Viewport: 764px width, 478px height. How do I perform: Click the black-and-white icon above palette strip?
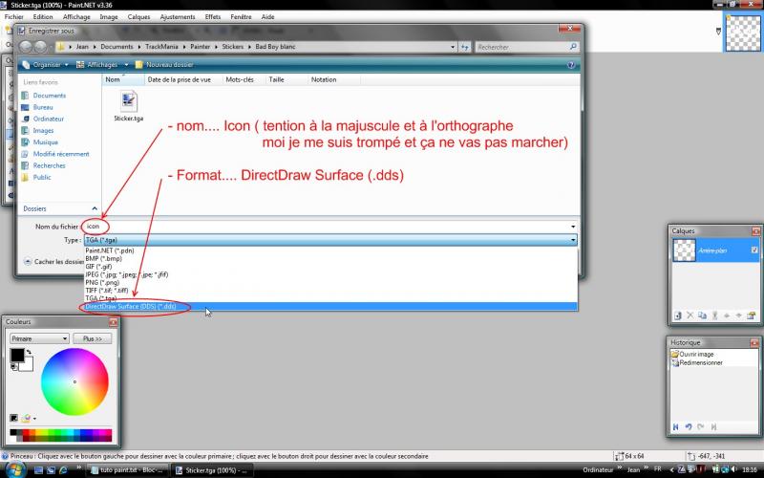(x=14, y=418)
